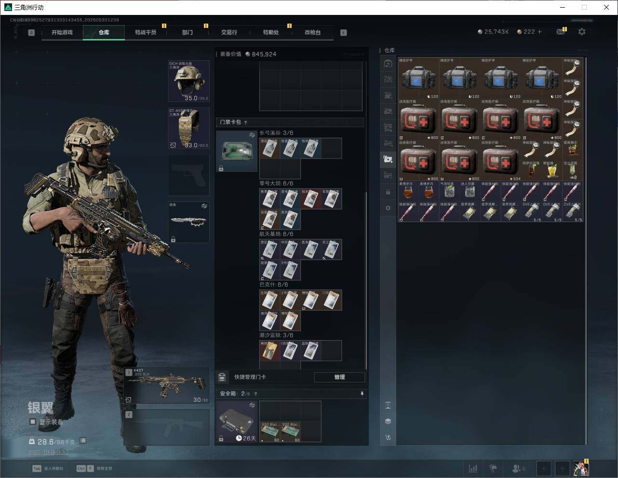Click the swap arrows on the safe box

tap(252, 405)
